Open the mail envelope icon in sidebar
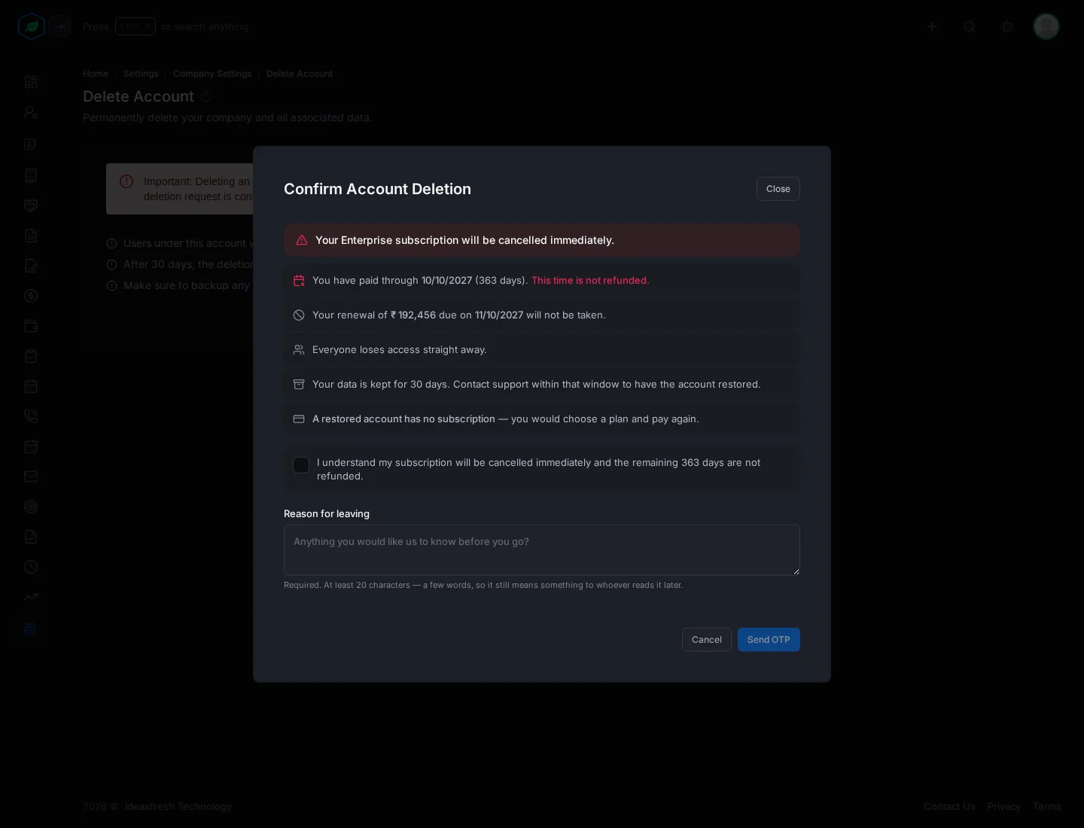Image resolution: width=1084 pixels, height=828 pixels. pos(31,476)
